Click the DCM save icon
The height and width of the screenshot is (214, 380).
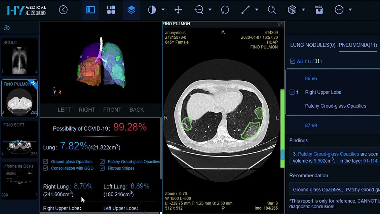[x=318, y=10]
